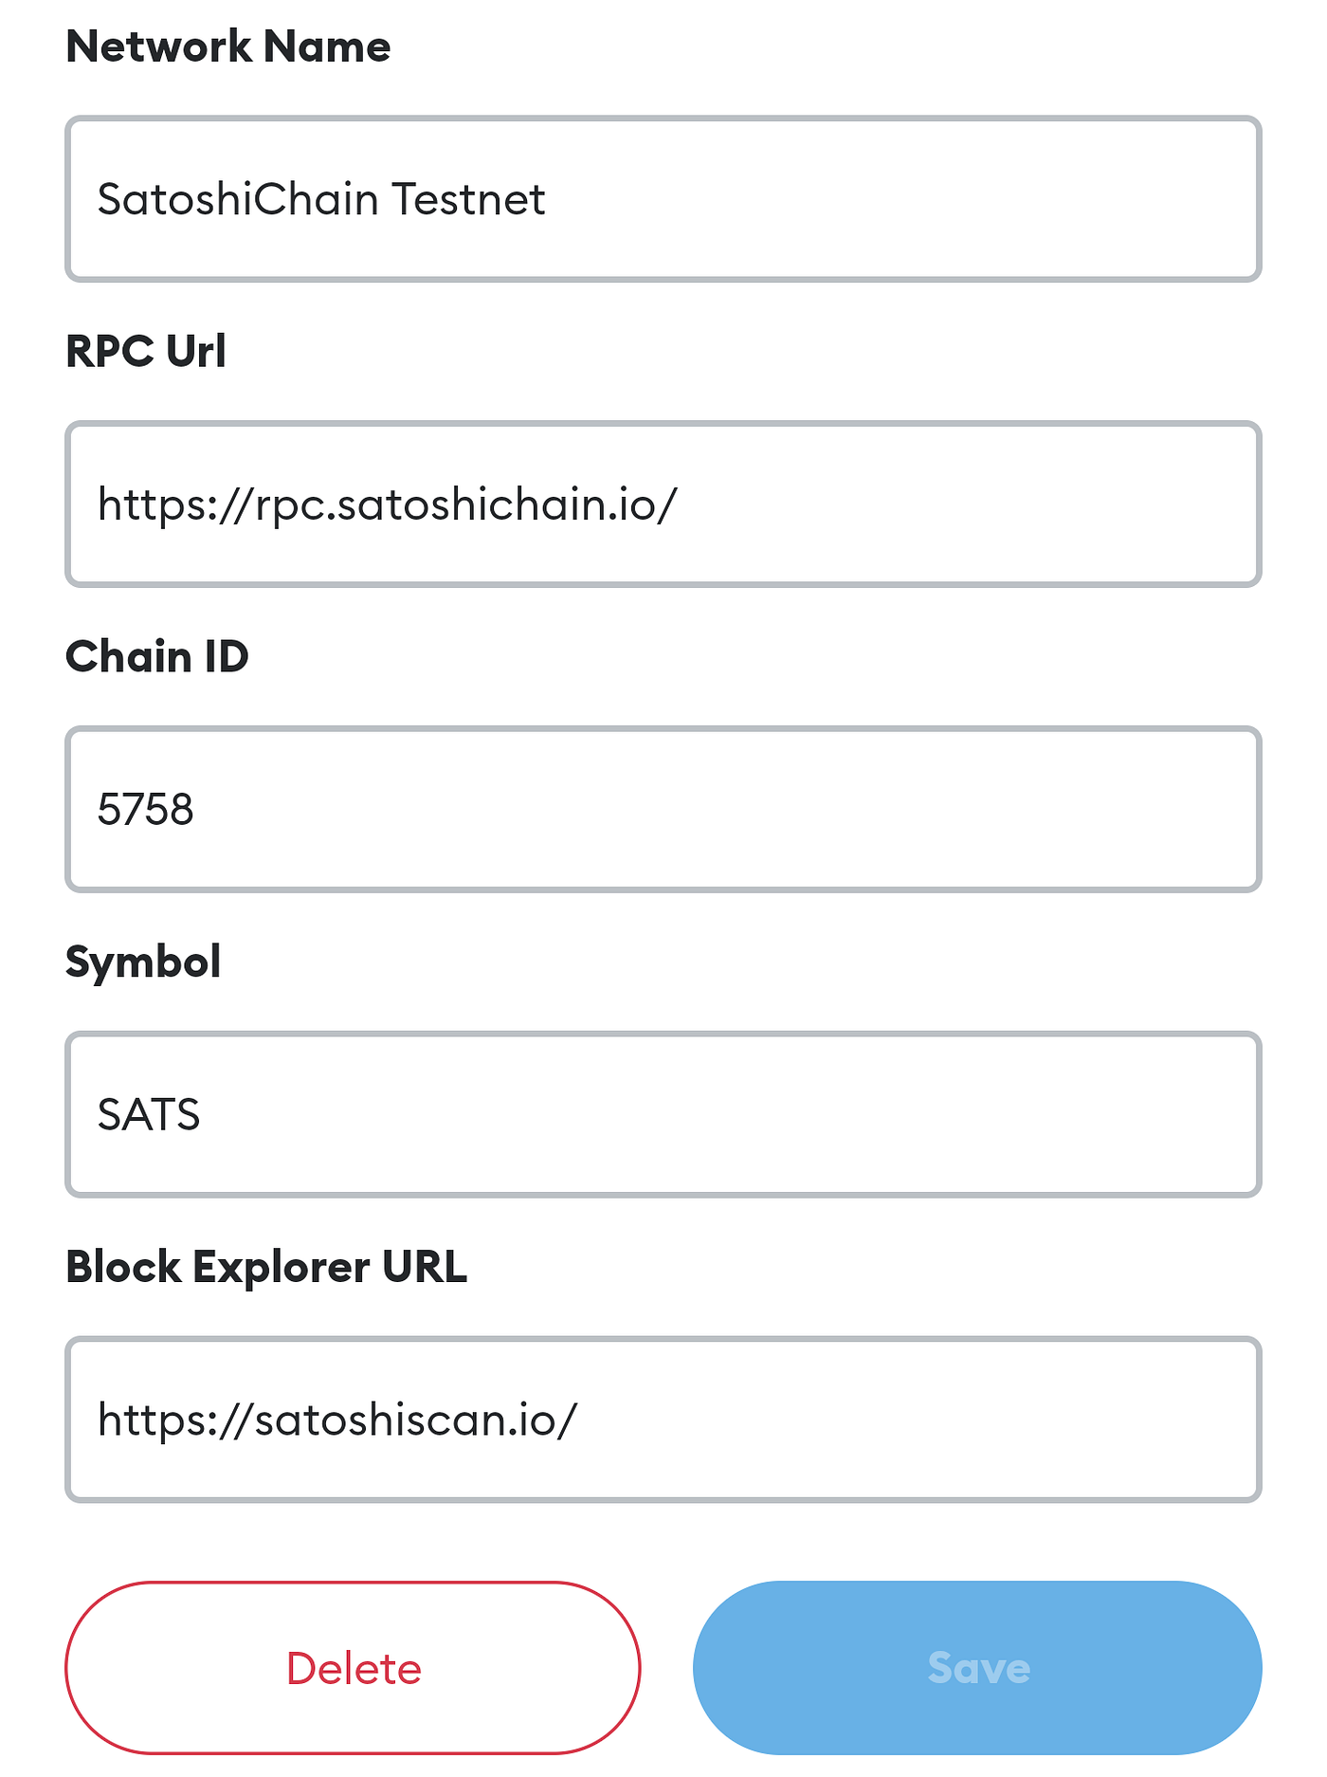Click the "Chain ID" label
Image resolution: width=1327 pixels, height=1777 pixels.
click(x=157, y=656)
